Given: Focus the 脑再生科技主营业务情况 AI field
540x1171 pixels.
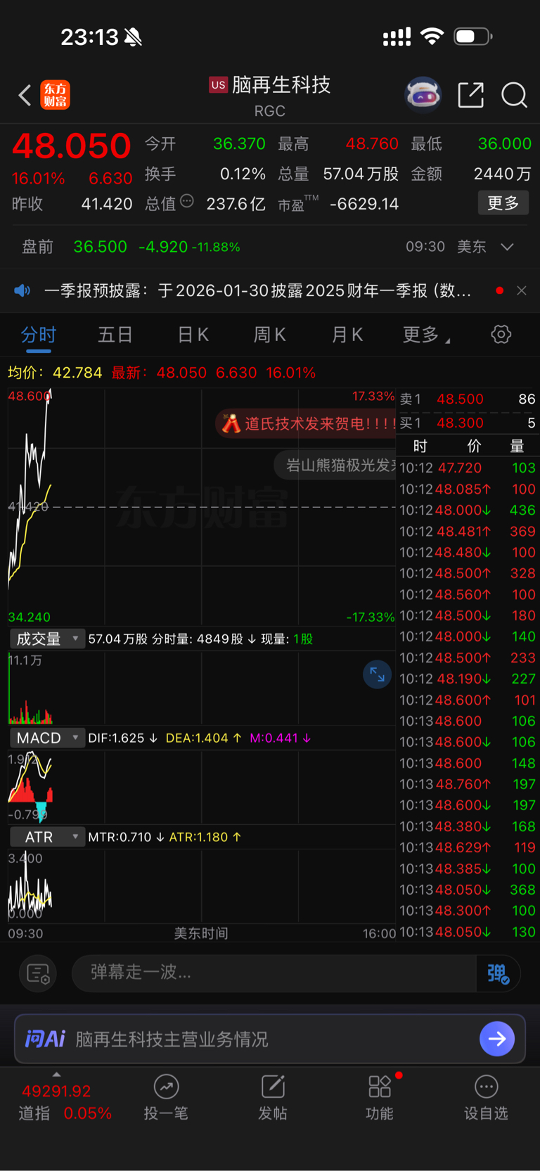Looking at the screenshot, I should tap(270, 1039).
